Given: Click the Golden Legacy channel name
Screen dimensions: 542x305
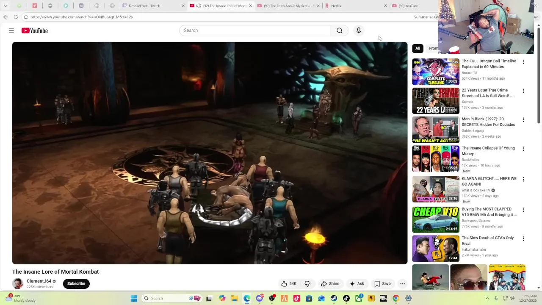Looking at the screenshot, I should click(473, 131).
